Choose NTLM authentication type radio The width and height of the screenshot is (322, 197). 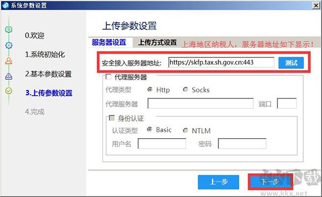186,130
